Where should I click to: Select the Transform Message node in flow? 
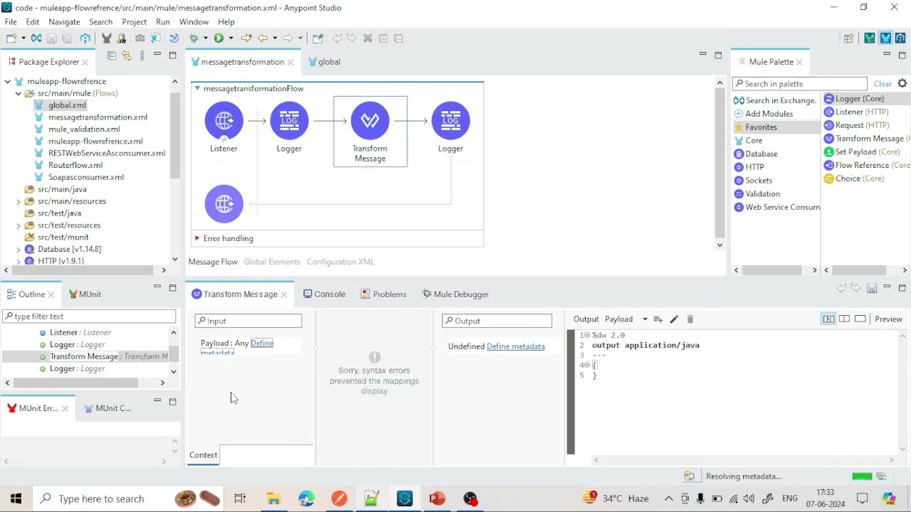pos(370,121)
